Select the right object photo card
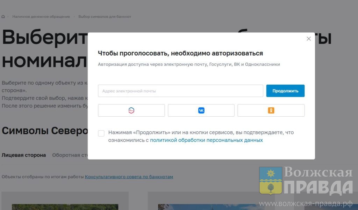The width and height of the screenshot is (358, 210). (210, 202)
